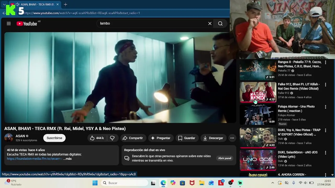Open the tab list dropdown arrow
The image size is (335, 188).
point(4,4)
